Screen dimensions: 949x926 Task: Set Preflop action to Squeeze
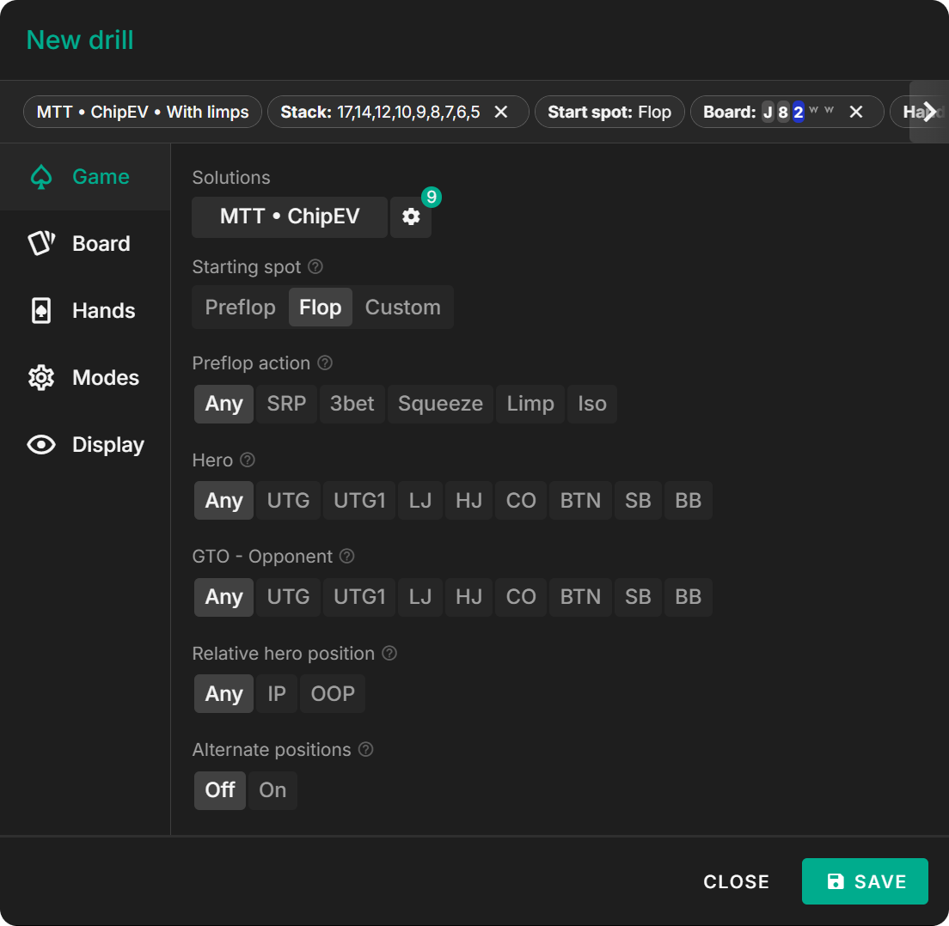(440, 404)
